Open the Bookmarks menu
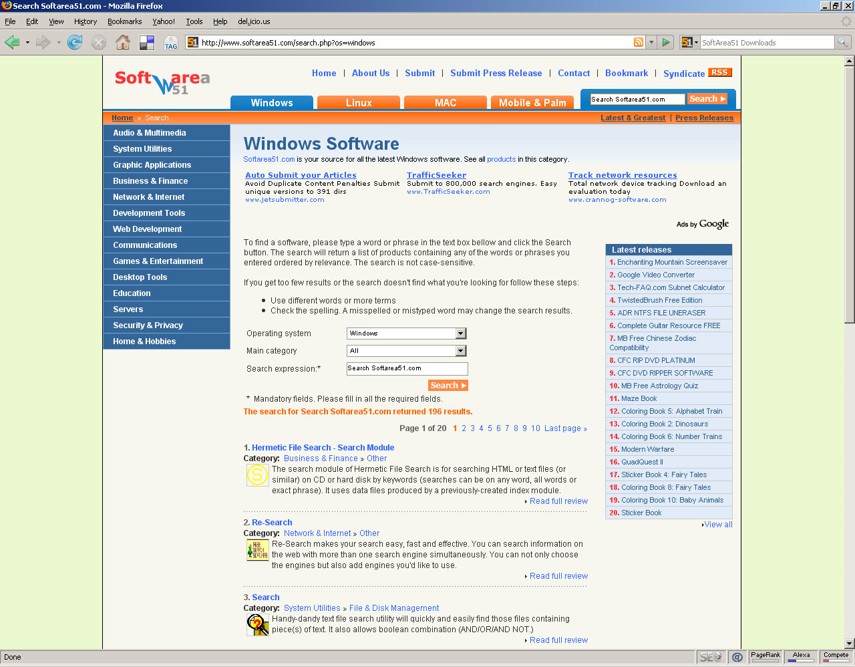This screenshot has height=667, width=855. coord(125,21)
